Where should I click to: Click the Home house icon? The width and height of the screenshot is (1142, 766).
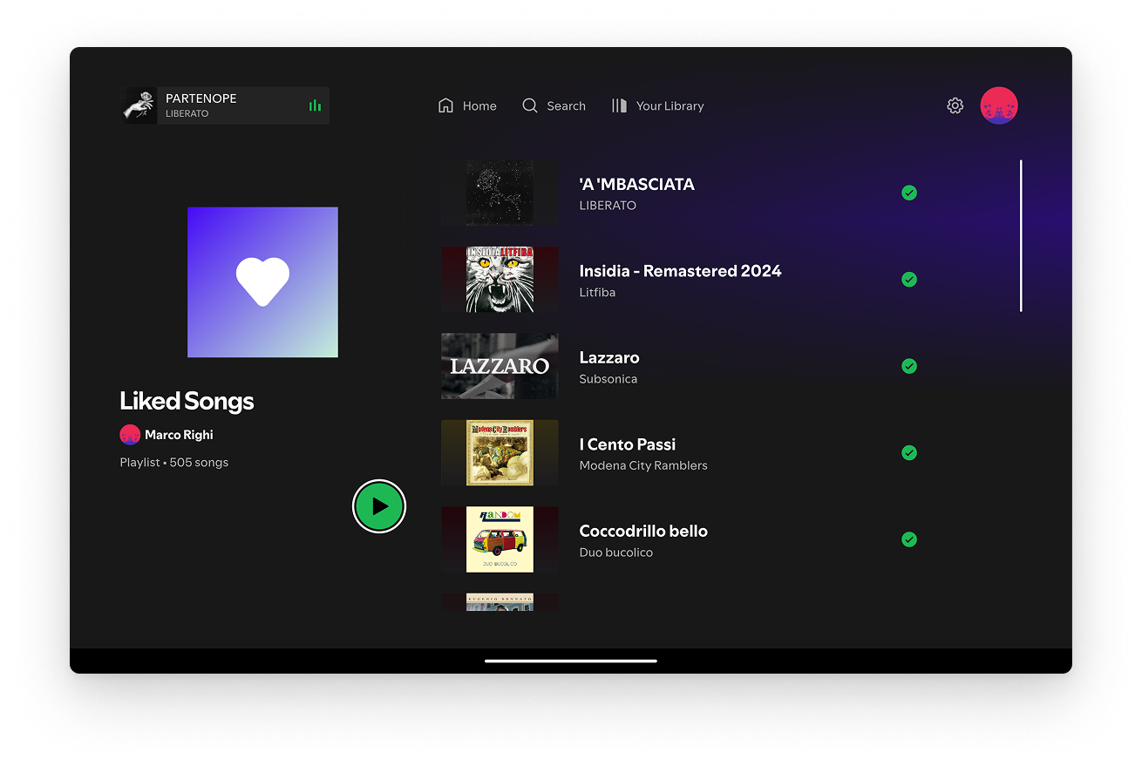(x=445, y=105)
